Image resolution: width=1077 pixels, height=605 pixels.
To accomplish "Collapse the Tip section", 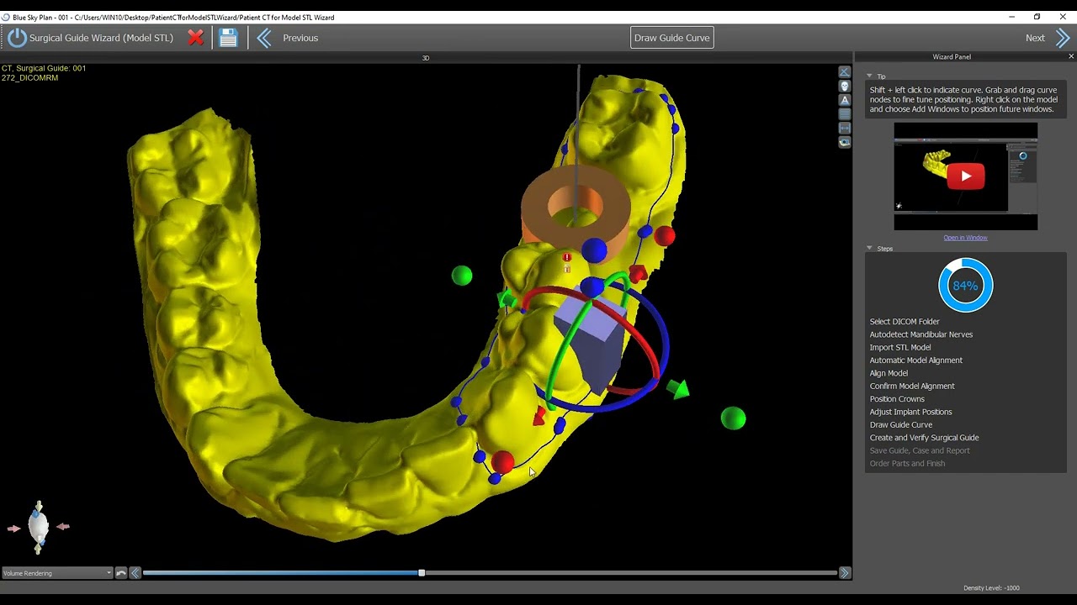I will tap(870, 76).
